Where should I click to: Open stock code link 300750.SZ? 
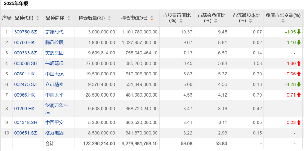point(24,32)
